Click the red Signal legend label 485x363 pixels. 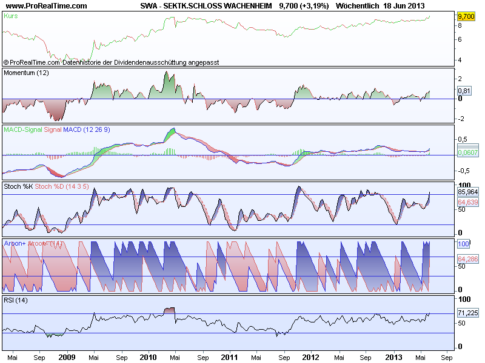pos(53,129)
